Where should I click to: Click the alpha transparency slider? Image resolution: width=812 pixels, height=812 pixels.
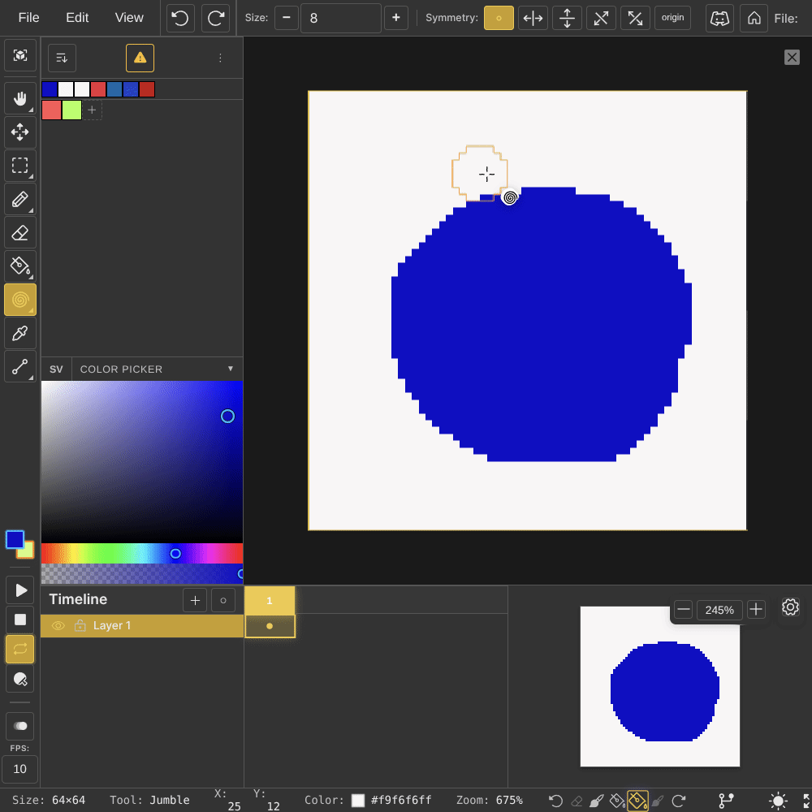point(142,574)
